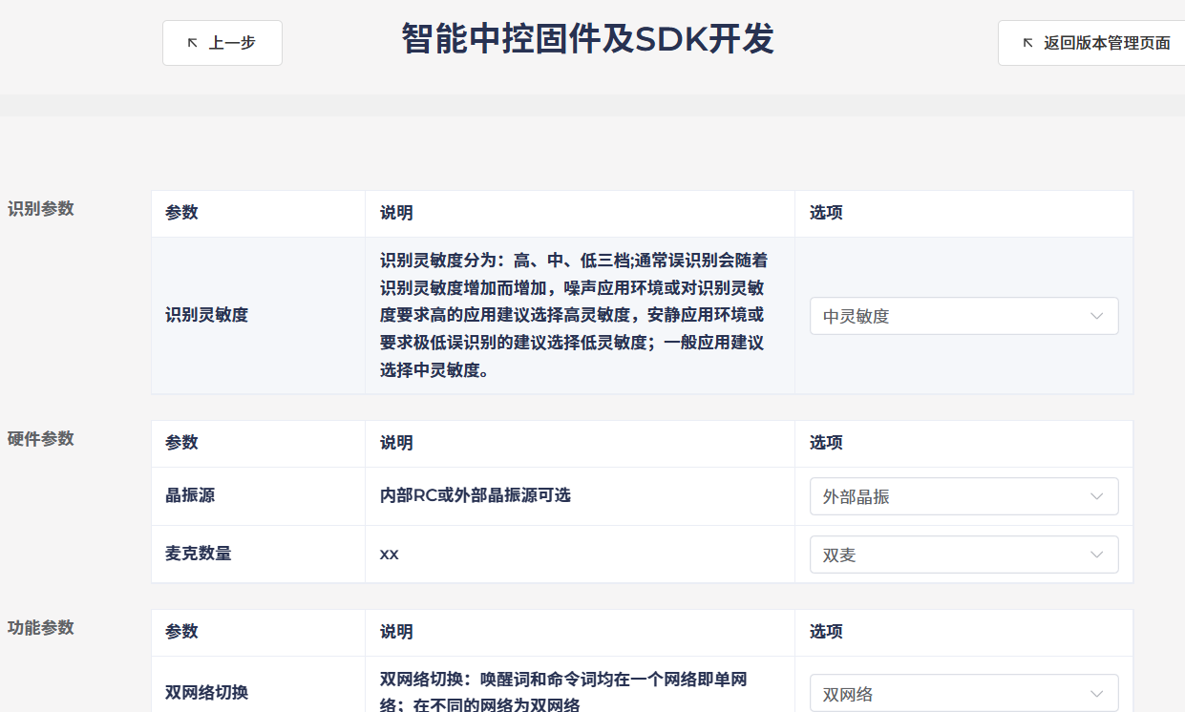The image size is (1185, 712).
Task: Go back with the 上一步 button
Action: tap(222, 43)
